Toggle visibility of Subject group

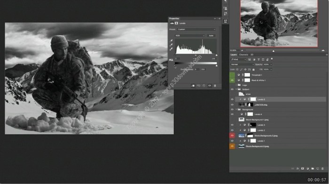232,89
